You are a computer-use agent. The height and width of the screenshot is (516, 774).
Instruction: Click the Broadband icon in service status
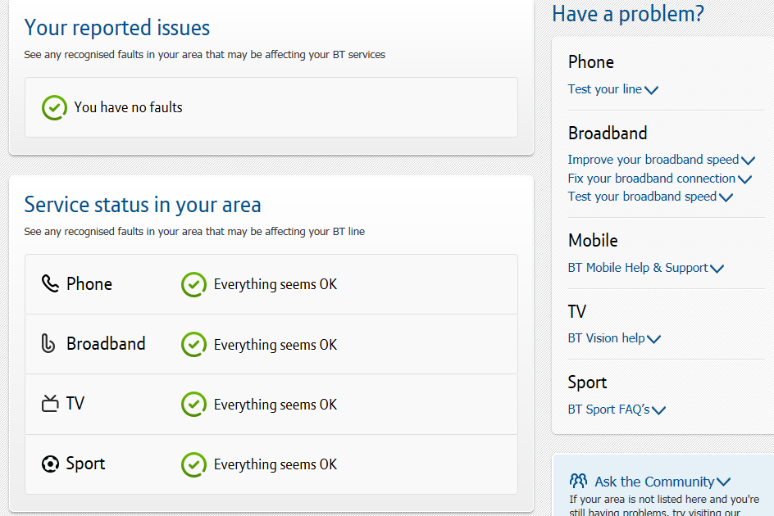48,343
